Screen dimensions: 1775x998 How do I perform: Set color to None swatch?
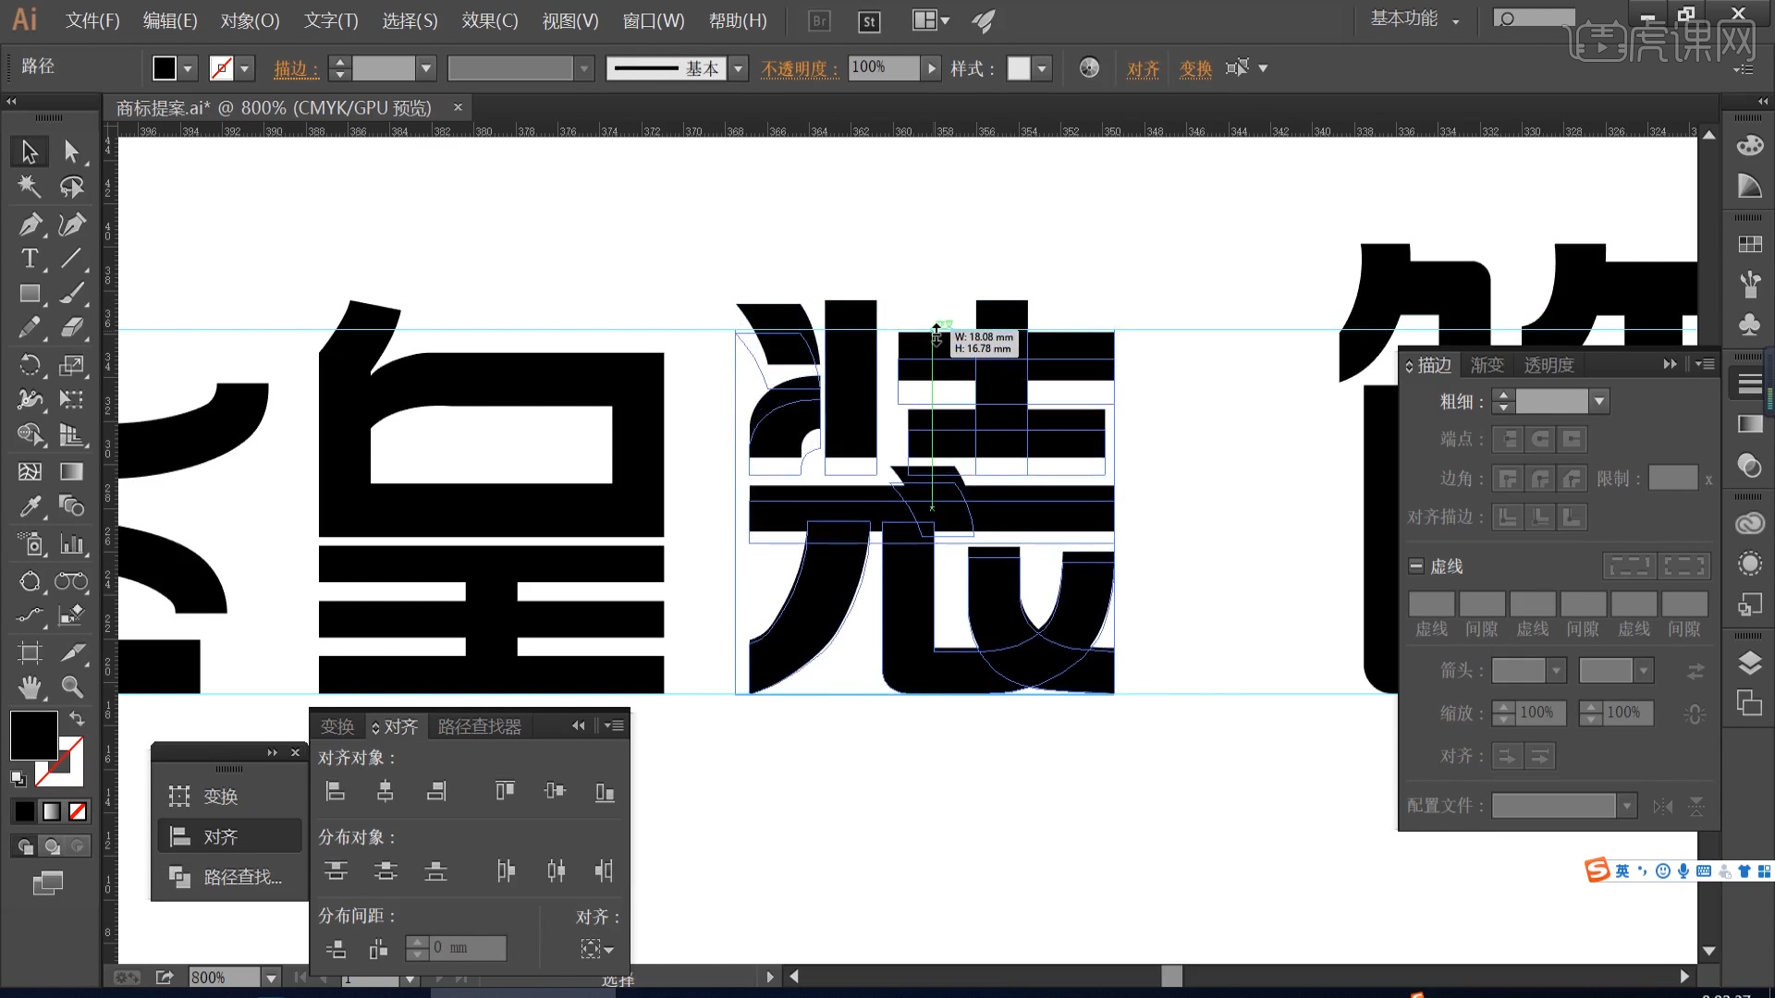tap(79, 811)
